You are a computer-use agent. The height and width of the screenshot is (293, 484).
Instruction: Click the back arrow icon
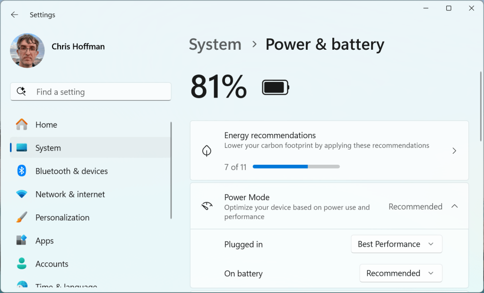coord(15,15)
